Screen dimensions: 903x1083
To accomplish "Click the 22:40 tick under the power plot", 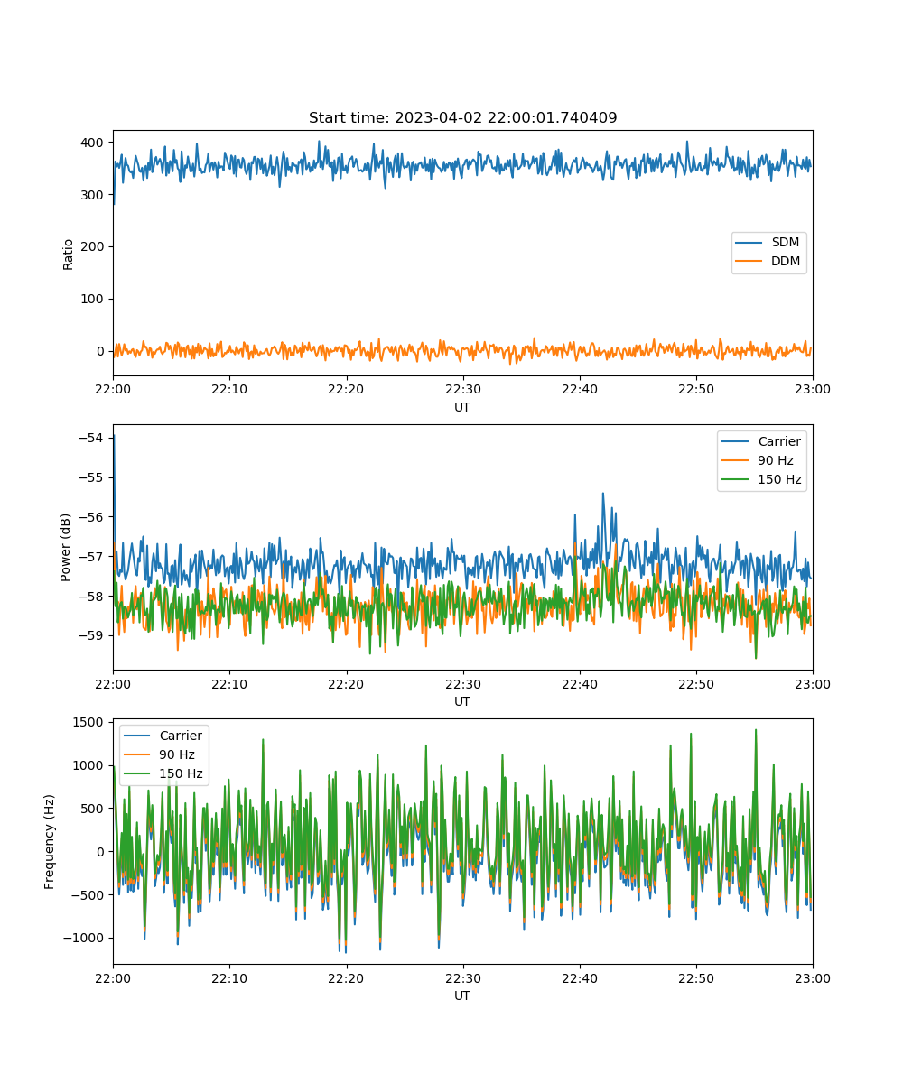I will tap(579, 683).
